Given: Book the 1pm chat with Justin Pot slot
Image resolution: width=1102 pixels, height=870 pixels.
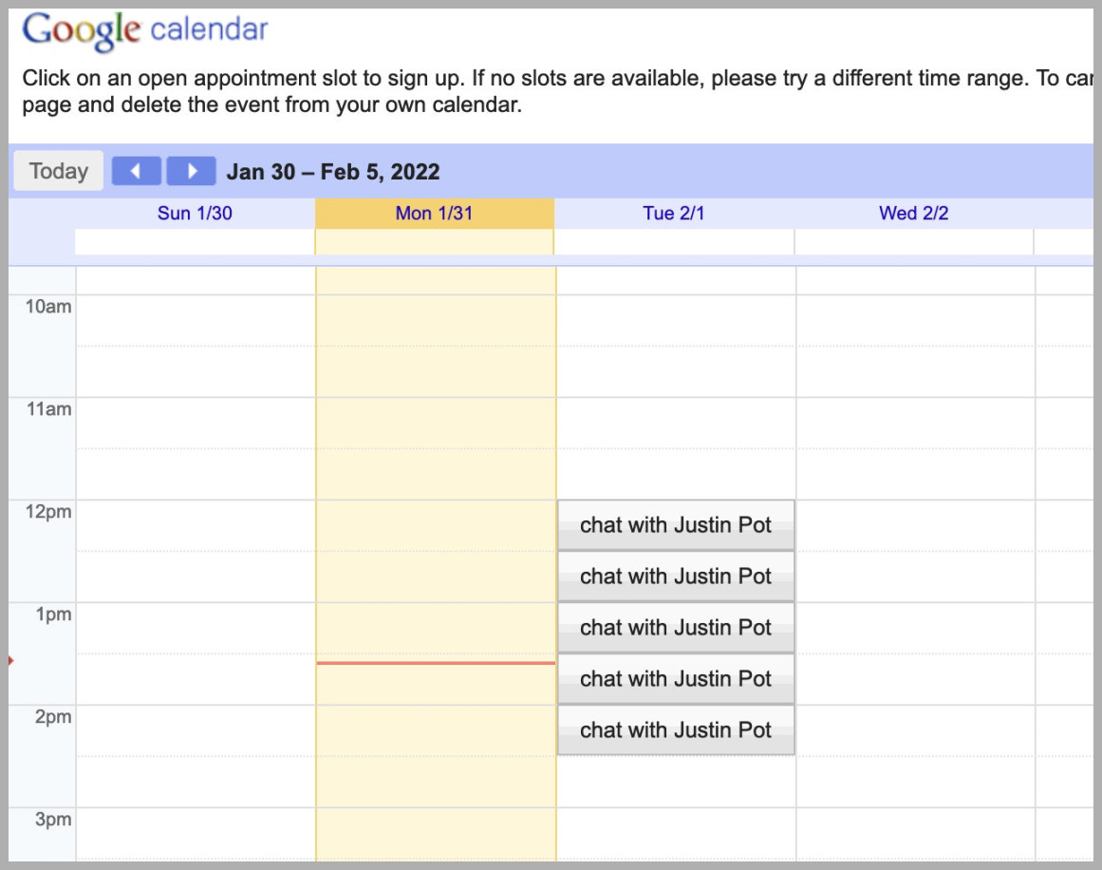Looking at the screenshot, I should click(x=675, y=627).
